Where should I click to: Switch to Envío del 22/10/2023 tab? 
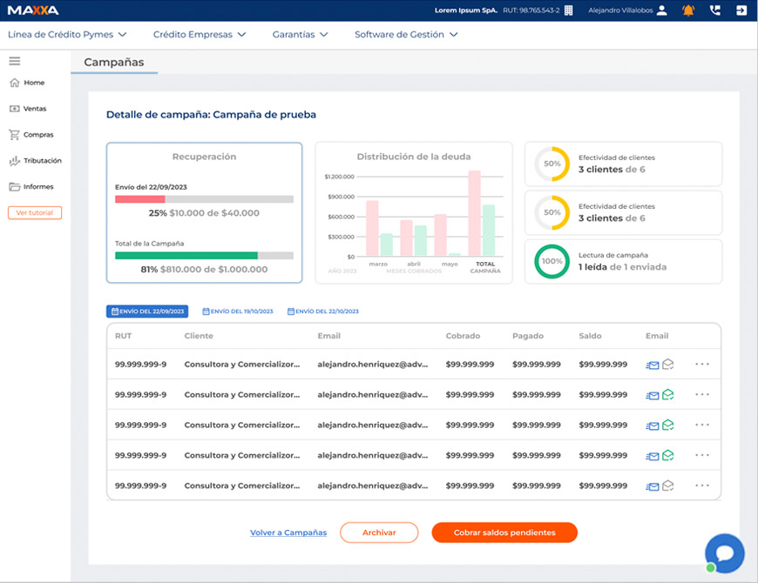[323, 312]
